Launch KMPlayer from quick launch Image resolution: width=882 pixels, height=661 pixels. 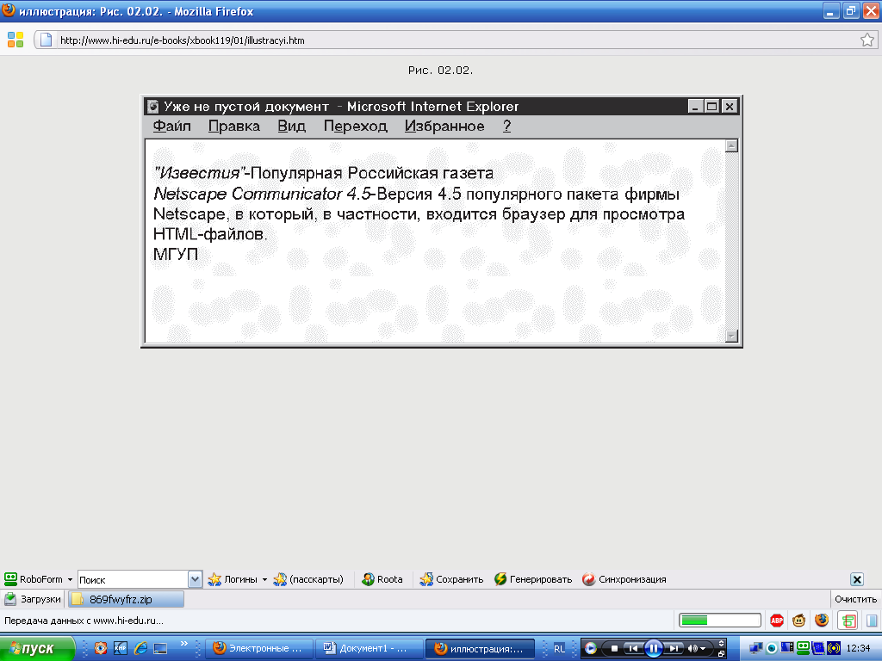tap(121, 648)
